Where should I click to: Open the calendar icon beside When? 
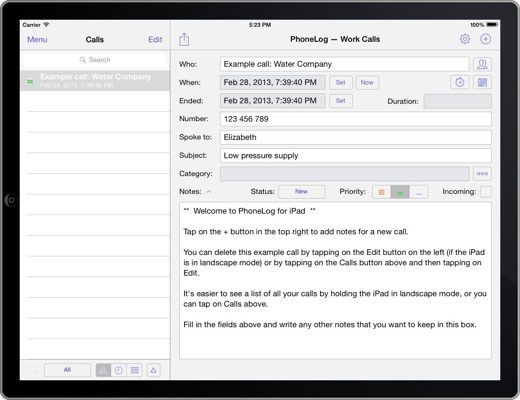[x=482, y=82]
